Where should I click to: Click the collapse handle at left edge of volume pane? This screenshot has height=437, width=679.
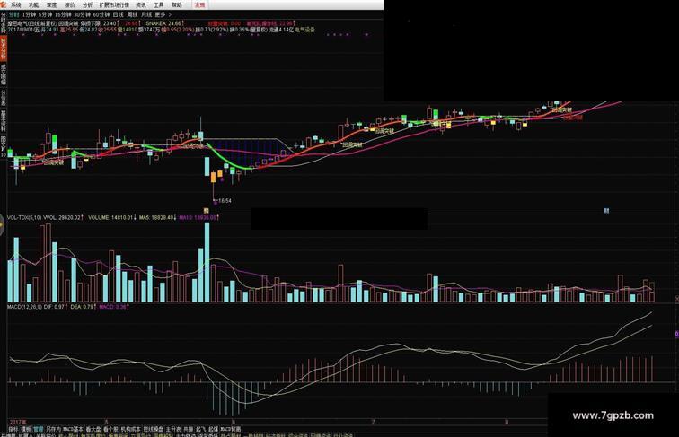[2, 227]
